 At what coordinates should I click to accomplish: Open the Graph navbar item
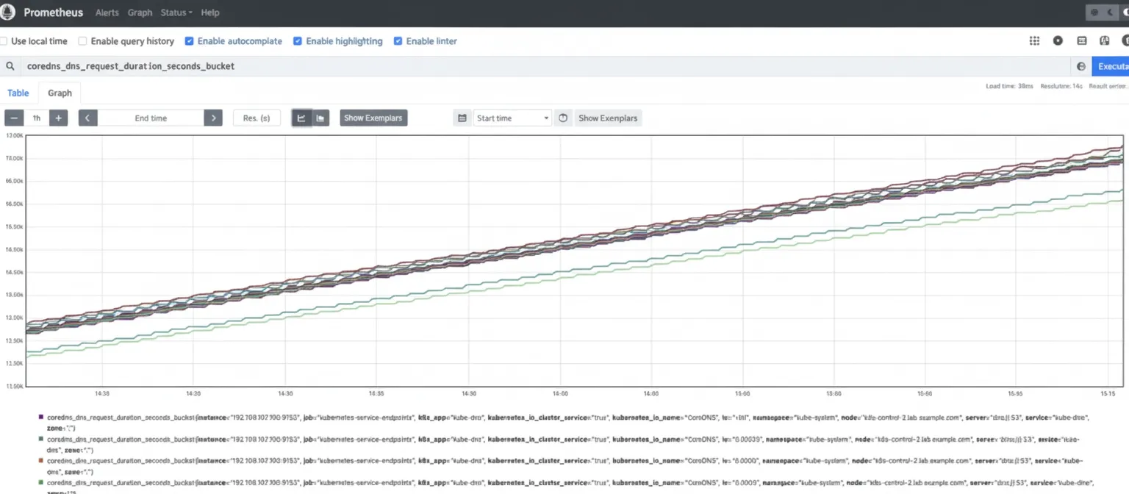pos(140,12)
